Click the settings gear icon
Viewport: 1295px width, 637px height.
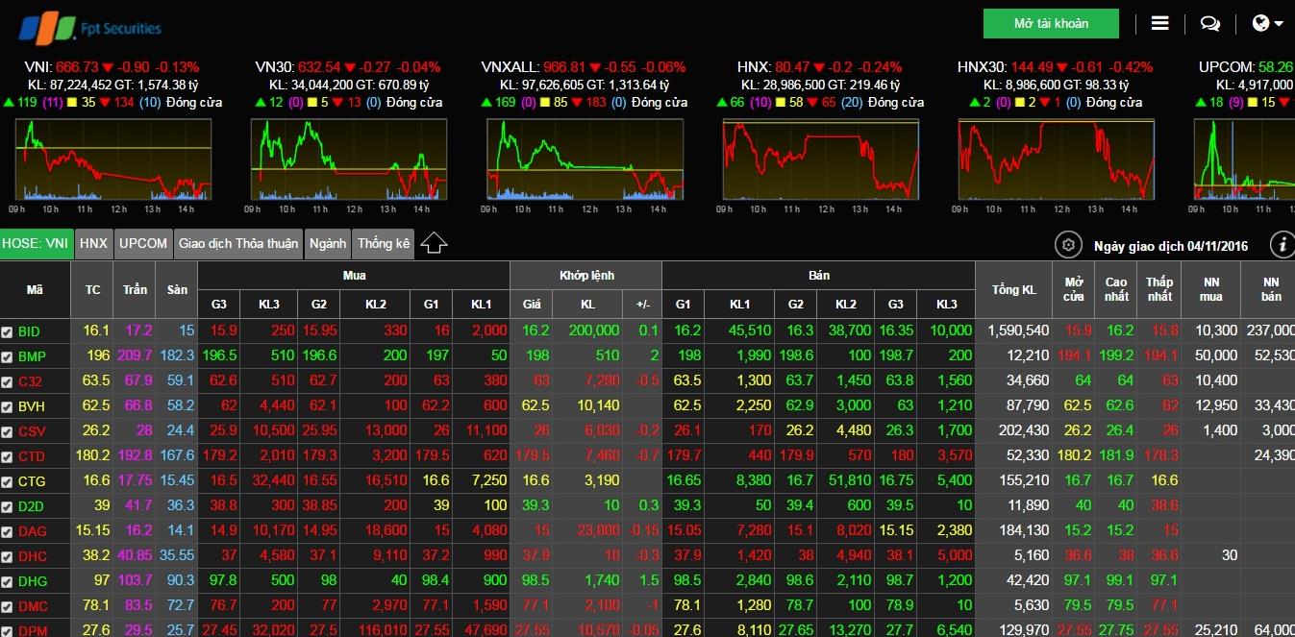click(x=1067, y=245)
